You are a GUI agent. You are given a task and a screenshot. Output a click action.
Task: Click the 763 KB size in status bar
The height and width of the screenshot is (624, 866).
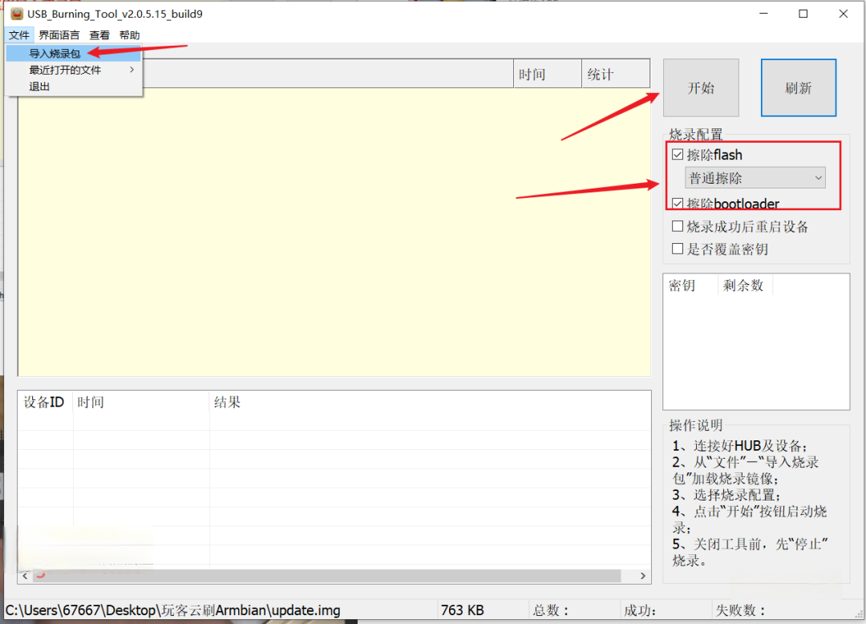pyautogui.click(x=463, y=610)
